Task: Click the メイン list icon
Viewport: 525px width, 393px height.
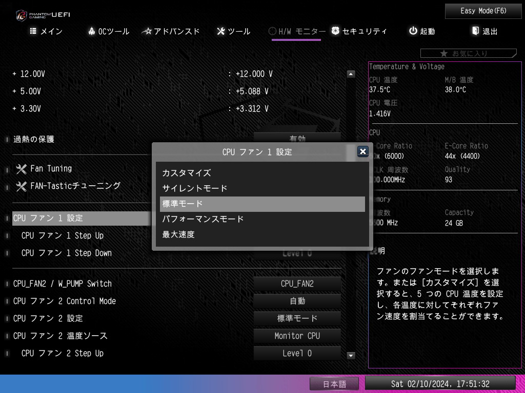Action: [x=33, y=31]
